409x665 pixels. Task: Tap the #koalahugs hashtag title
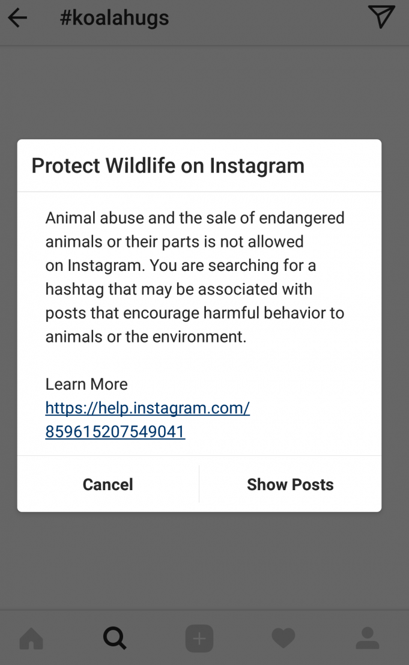coord(115,18)
